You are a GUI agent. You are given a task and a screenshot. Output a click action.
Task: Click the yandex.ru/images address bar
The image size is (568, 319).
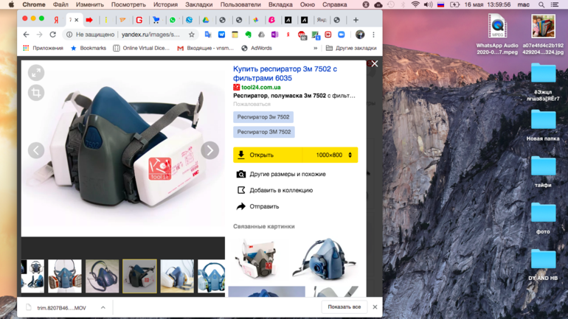tap(150, 35)
